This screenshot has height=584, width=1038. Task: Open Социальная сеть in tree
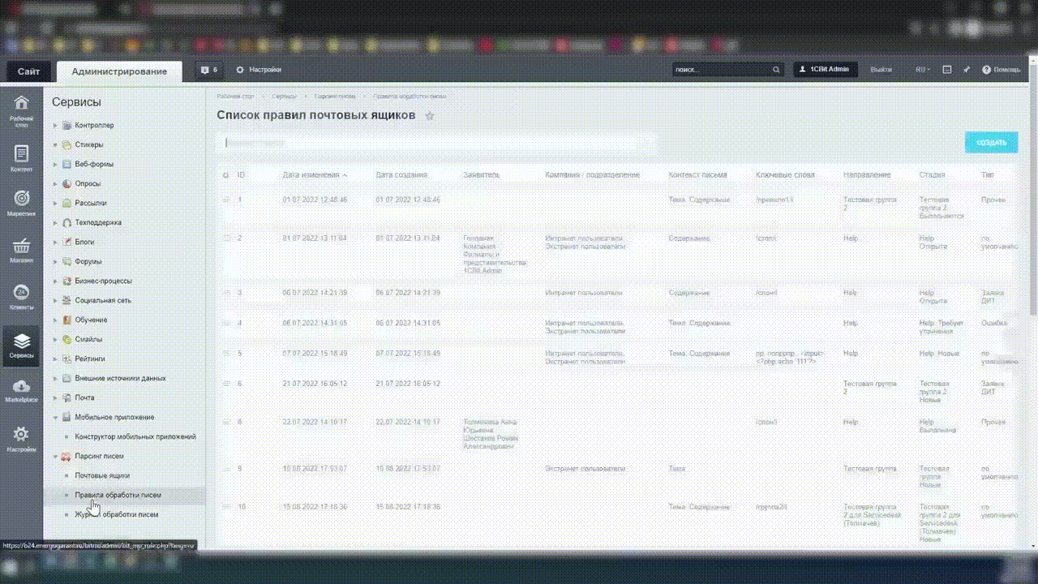pyautogui.click(x=103, y=301)
